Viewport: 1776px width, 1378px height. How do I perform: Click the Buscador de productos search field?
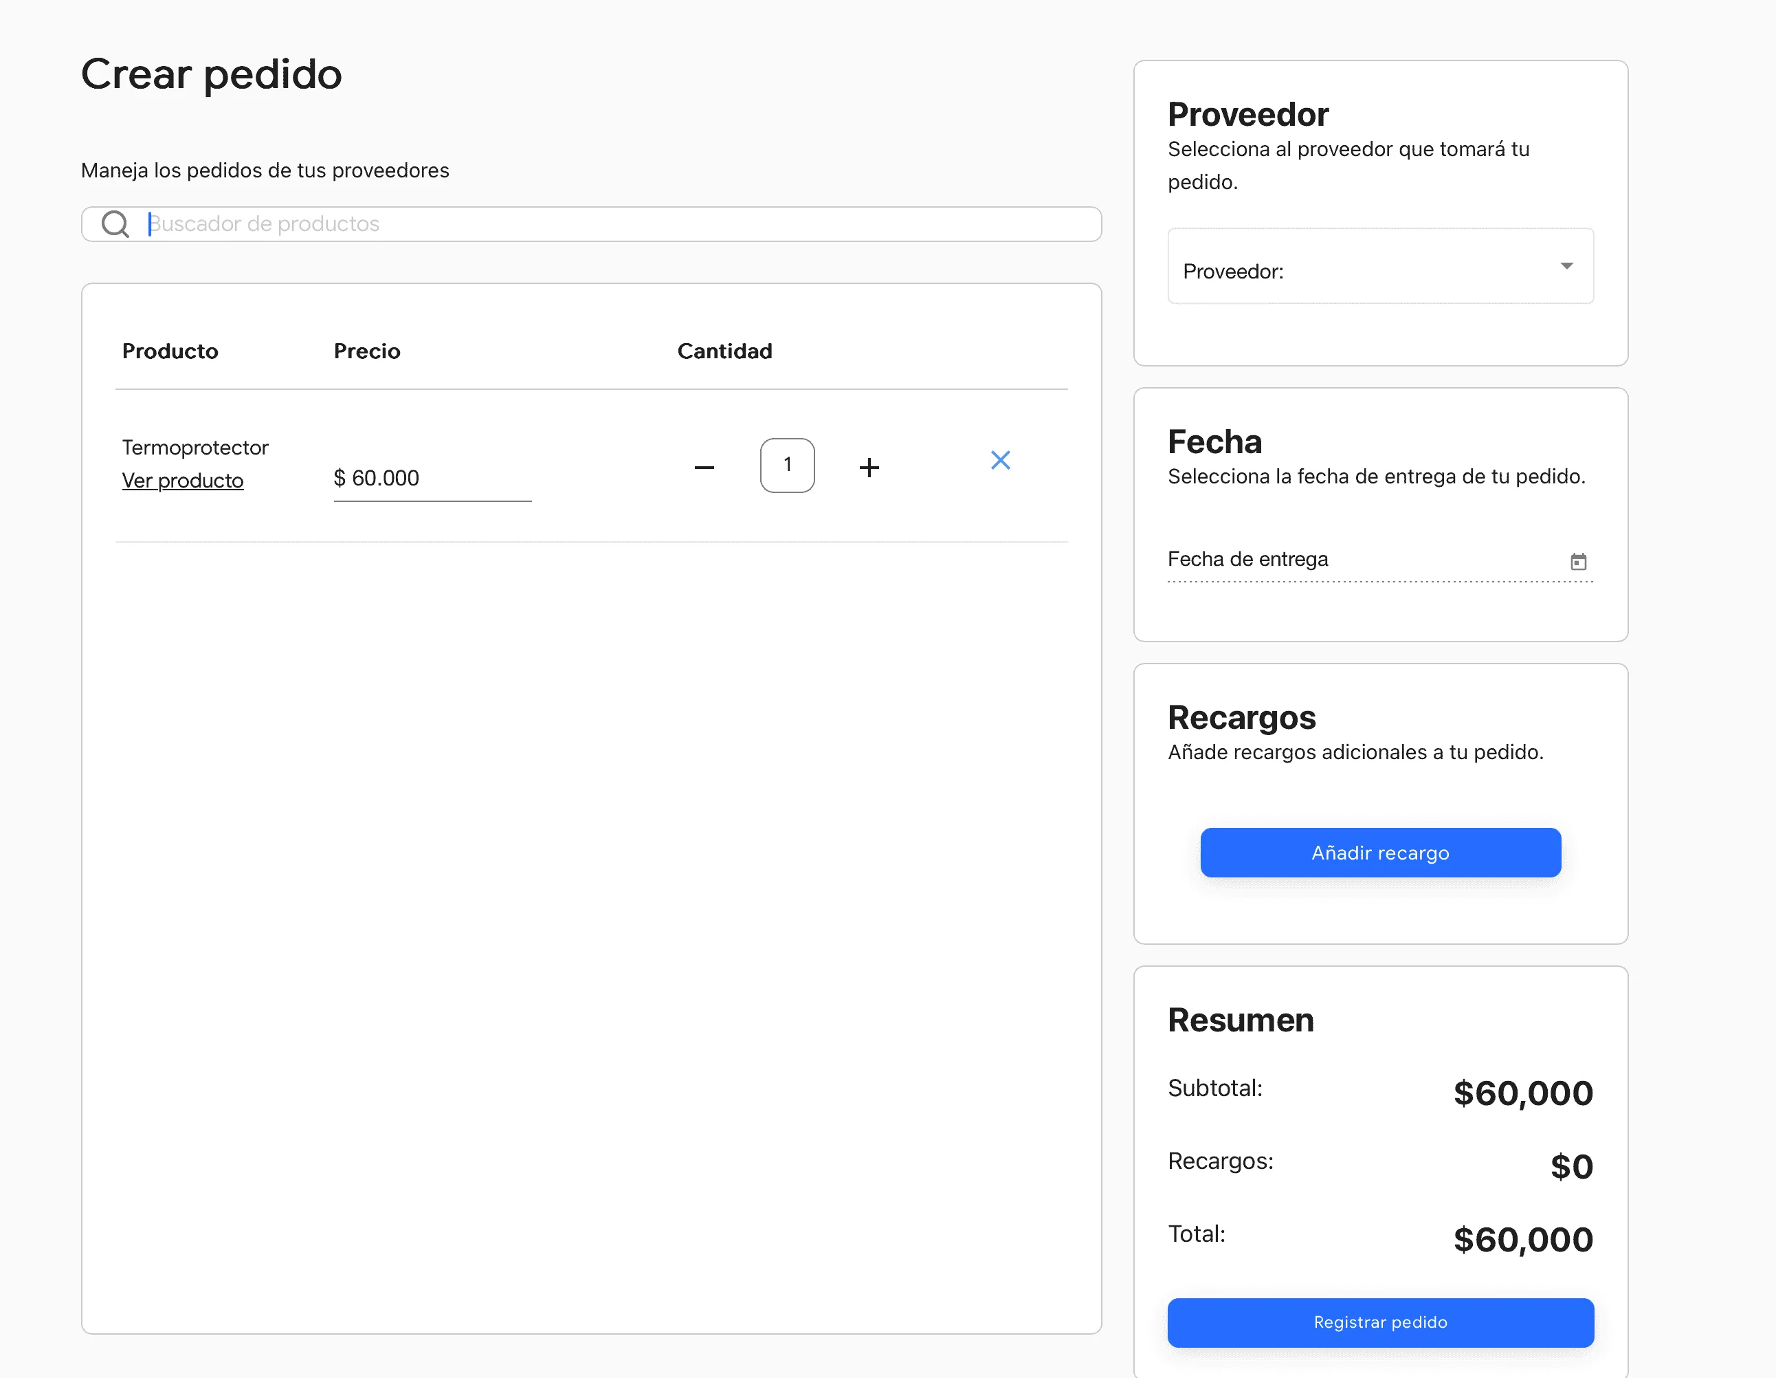[569, 223]
